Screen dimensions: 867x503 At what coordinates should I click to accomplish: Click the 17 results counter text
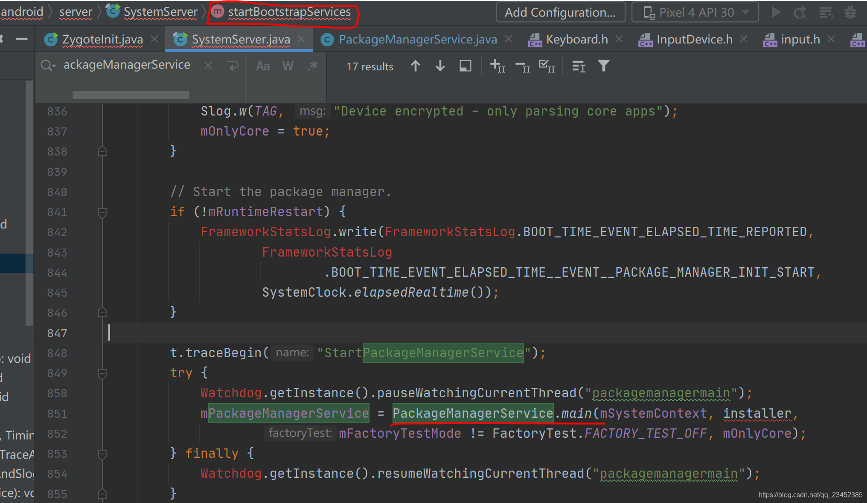369,66
